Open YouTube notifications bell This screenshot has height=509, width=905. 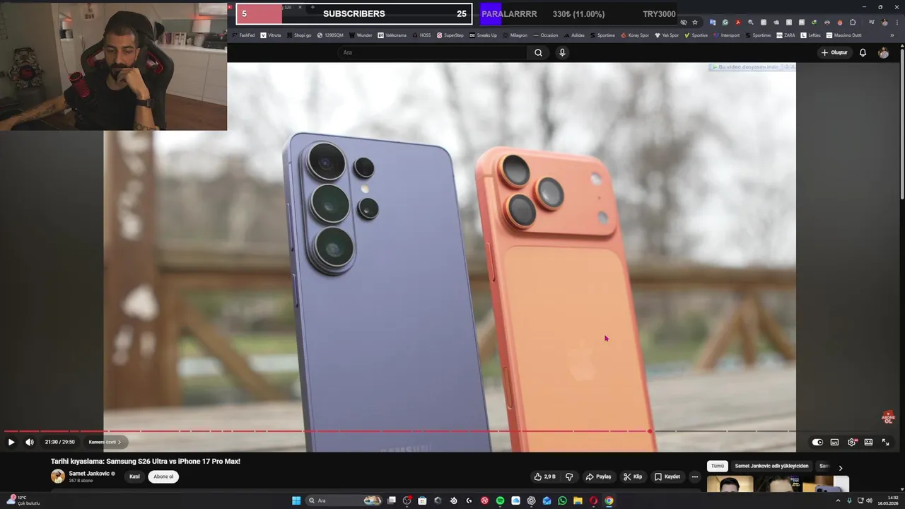pyautogui.click(x=863, y=52)
